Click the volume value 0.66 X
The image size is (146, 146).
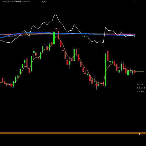[x=141, y=88]
